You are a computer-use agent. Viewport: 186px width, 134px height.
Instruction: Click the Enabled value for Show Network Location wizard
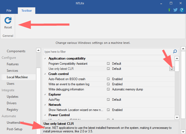(x=117, y=110)
